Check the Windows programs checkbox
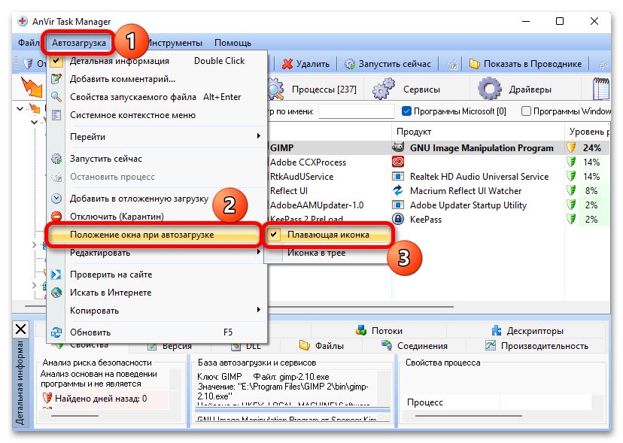Screen dimensions: 623x443 point(526,111)
